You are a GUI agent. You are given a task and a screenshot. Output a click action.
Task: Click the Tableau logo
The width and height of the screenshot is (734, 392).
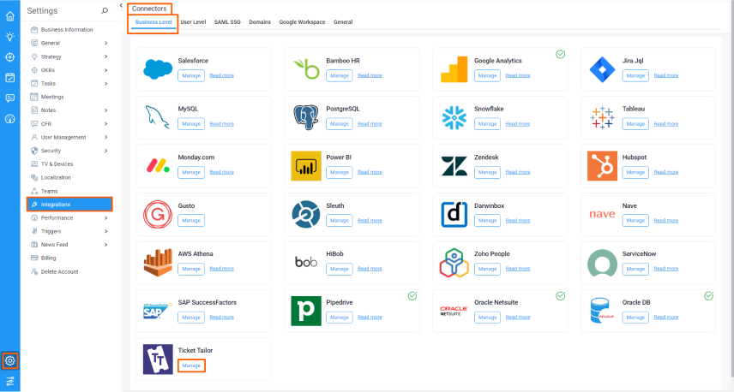point(602,117)
